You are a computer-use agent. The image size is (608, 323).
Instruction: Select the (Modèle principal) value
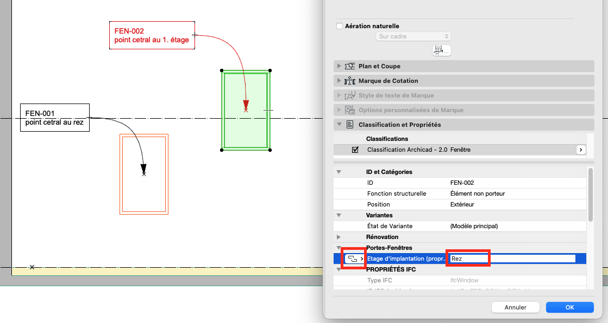[474, 226]
